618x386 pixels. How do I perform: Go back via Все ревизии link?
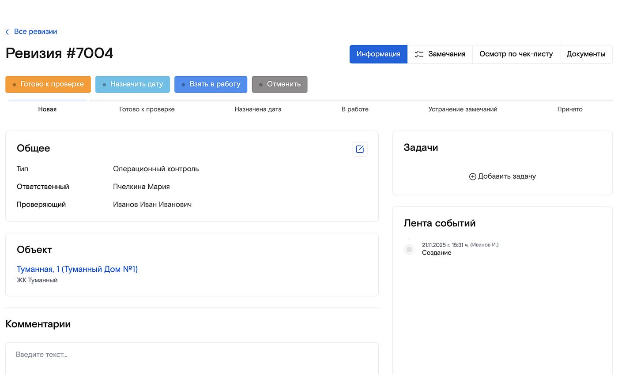tap(35, 32)
